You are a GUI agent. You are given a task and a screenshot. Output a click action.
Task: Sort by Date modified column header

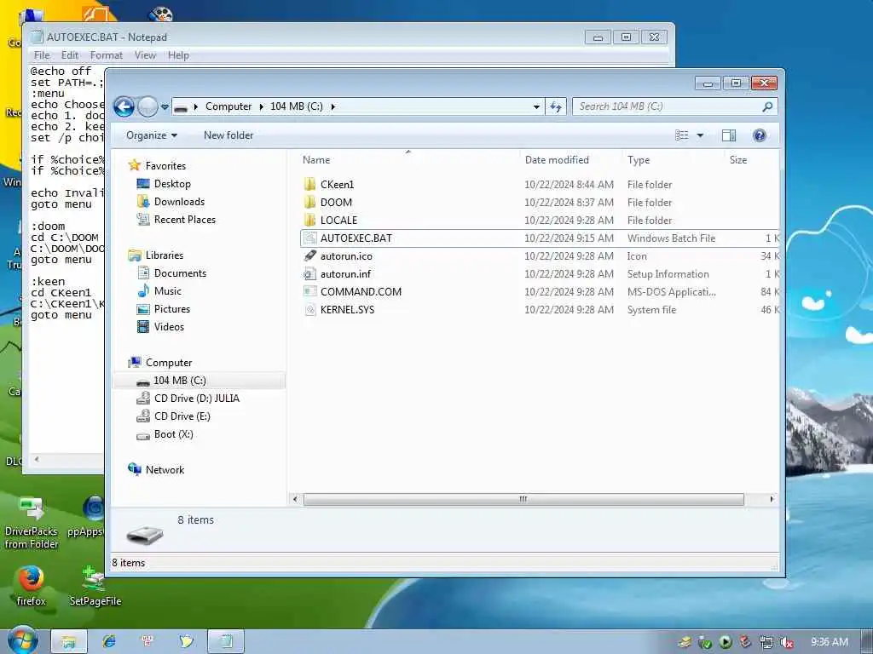coord(557,160)
